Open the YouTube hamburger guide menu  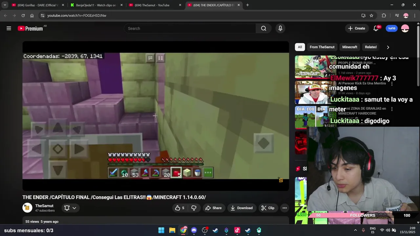(9, 29)
